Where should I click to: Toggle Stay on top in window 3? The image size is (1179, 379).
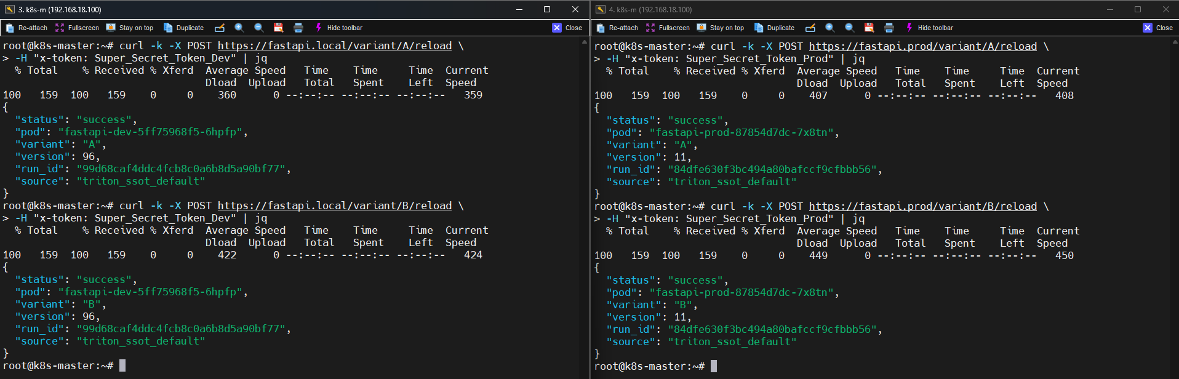tap(130, 28)
